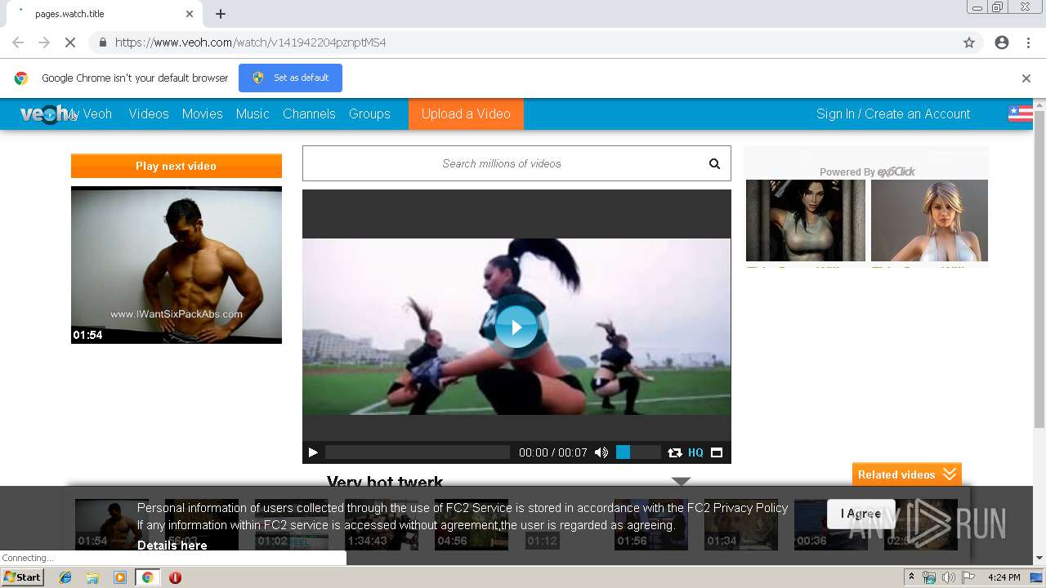The image size is (1046, 588).
Task: Click Sign In / Create an Account
Action: [893, 114]
